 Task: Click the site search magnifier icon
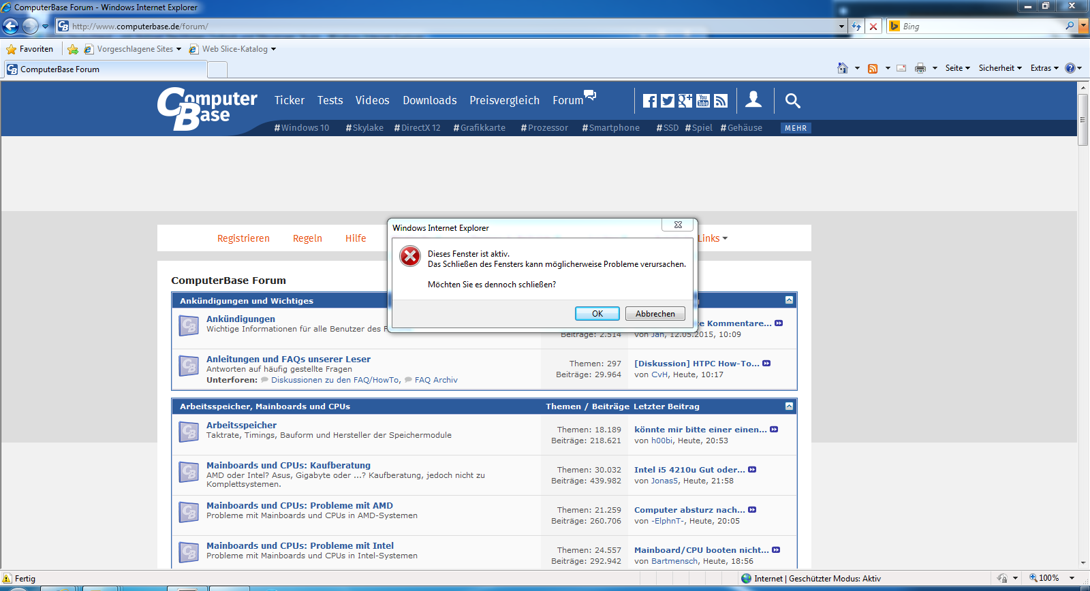pyautogui.click(x=792, y=101)
